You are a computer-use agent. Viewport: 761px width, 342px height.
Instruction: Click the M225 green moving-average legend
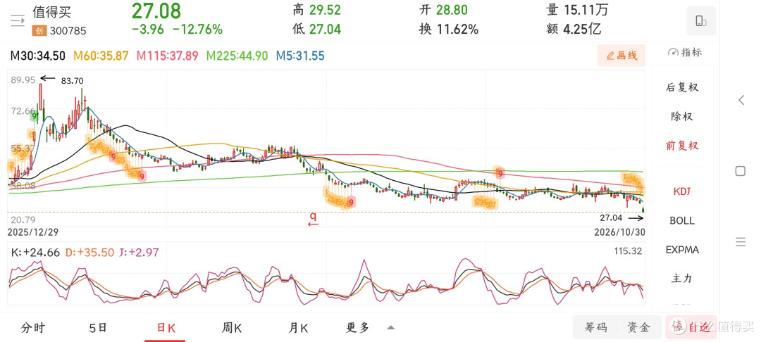click(x=237, y=56)
